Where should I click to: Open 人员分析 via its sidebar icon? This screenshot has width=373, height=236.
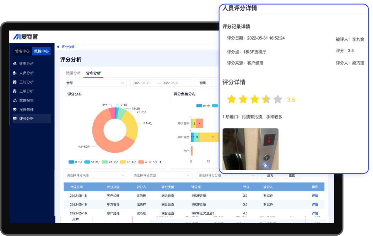coord(15,73)
